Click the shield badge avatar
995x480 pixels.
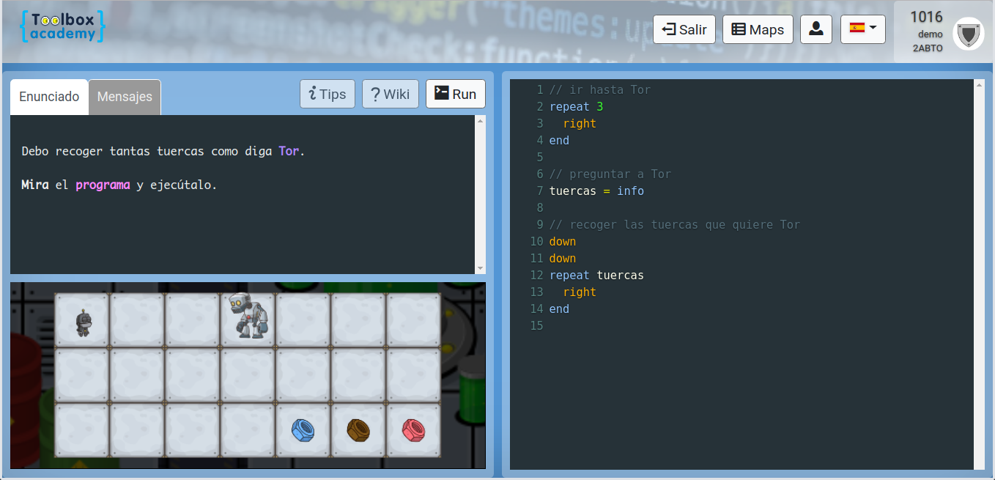click(x=968, y=34)
